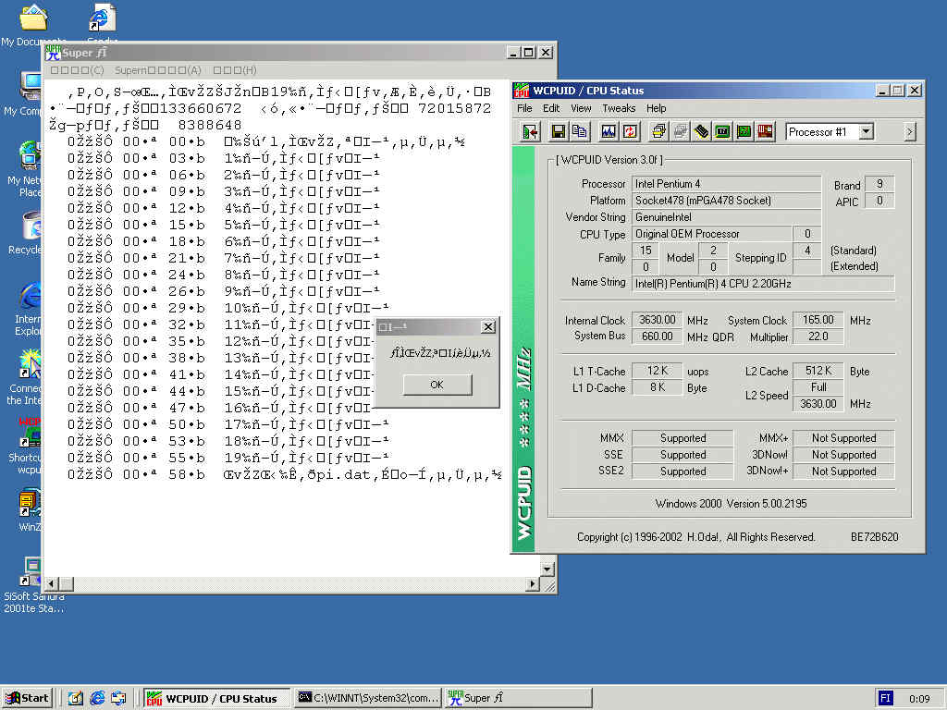This screenshot has height=710, width=947.
Task: Click the red refresh arrows icon
Action: click(630, 132)
